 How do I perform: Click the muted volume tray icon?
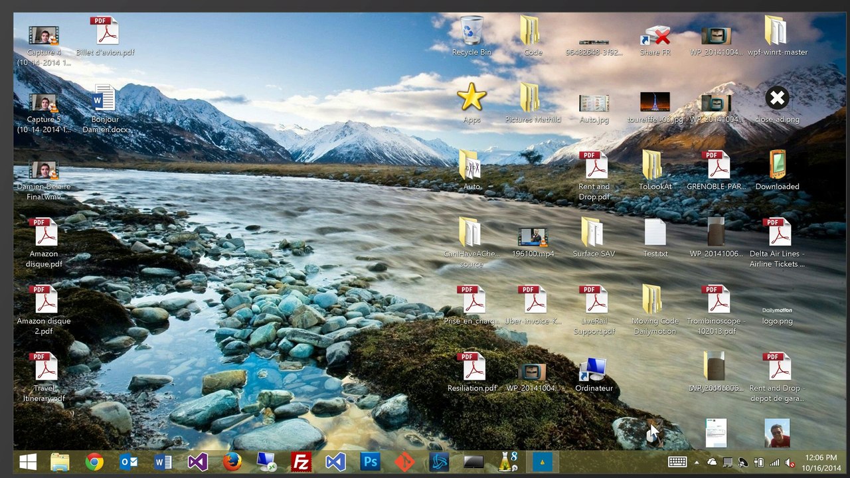(790, 462)
